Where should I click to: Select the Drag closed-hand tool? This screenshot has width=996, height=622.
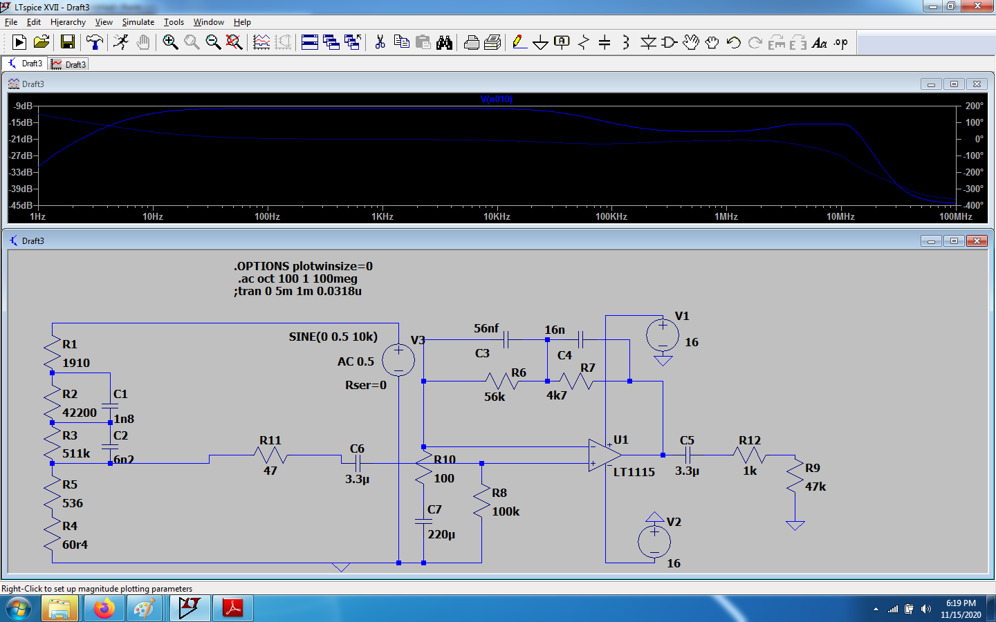[712, 43]
